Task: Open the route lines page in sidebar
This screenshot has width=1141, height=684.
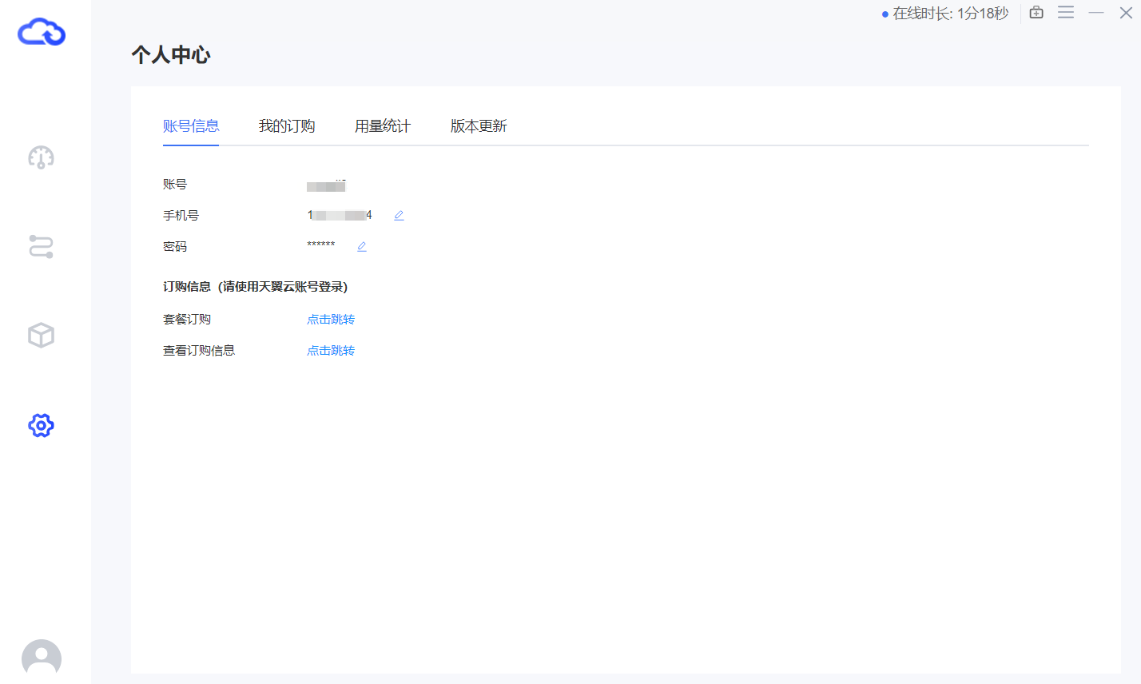Action: pyautogui.click(x=41, y=246)
